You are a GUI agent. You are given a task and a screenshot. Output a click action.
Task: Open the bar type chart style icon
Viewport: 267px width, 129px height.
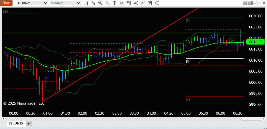click(86, 3)
